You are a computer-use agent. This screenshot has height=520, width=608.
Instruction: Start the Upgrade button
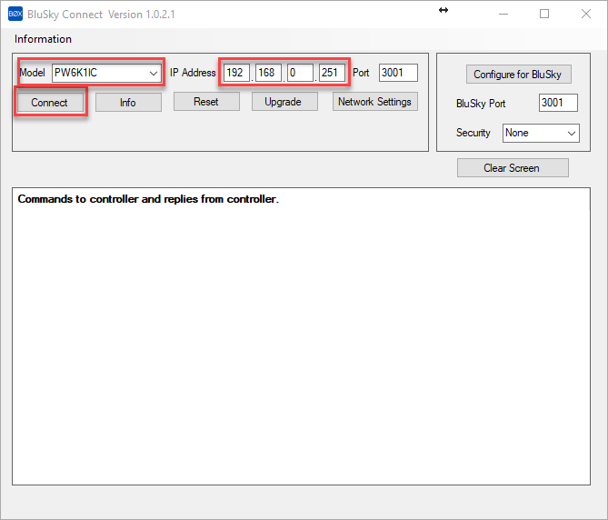tap(284, 102)
